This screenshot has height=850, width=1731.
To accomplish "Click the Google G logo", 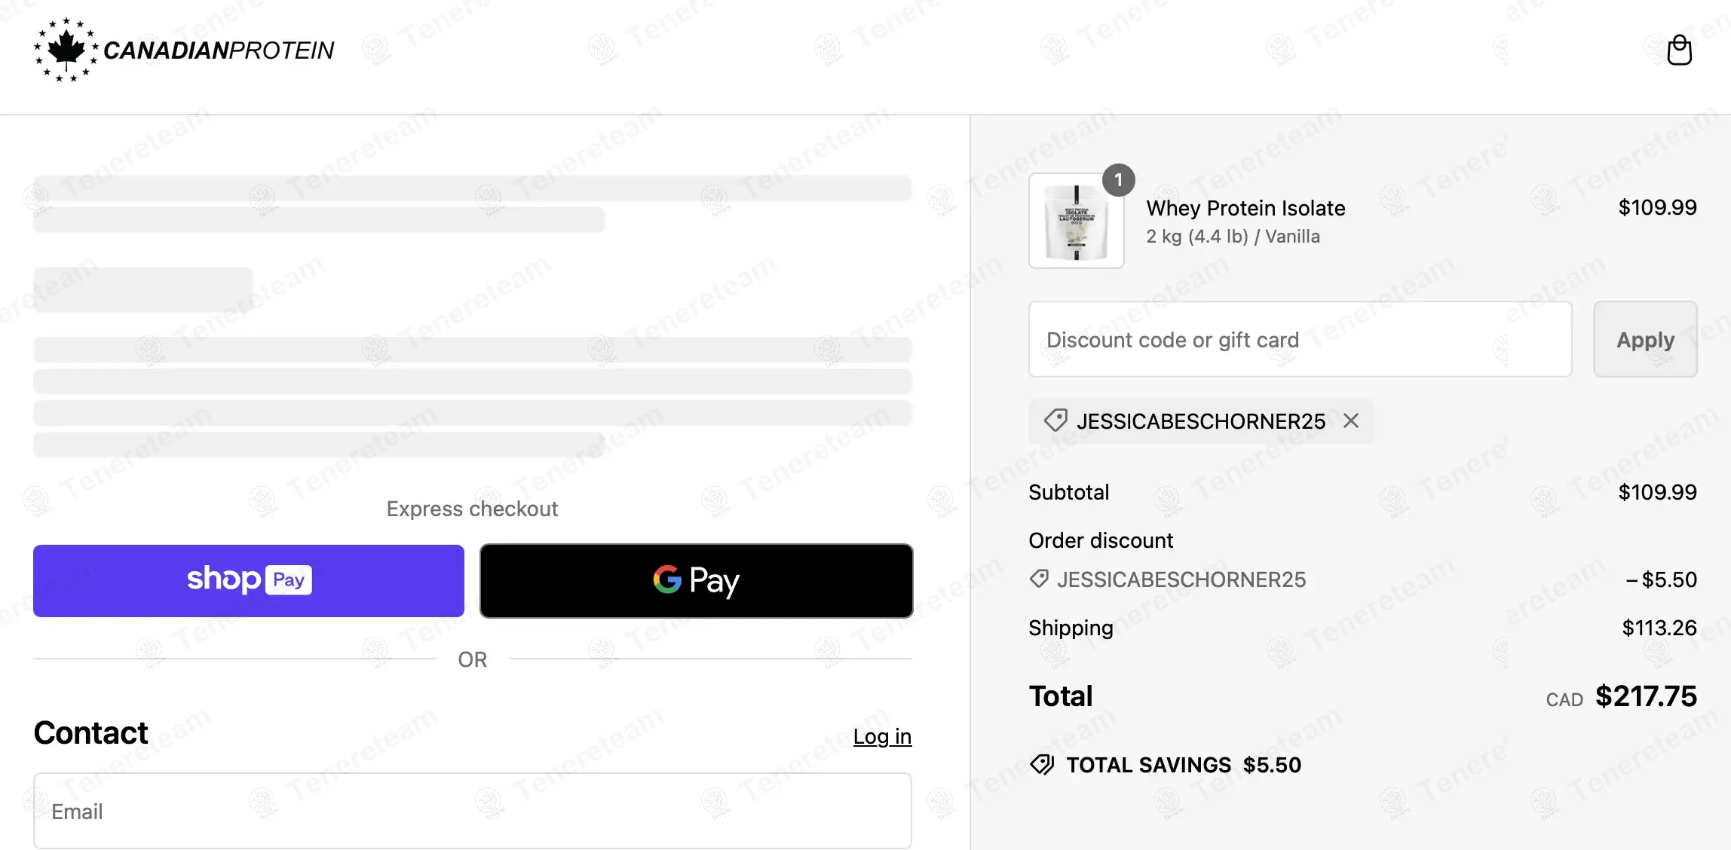I will click(x=667, y=579).
